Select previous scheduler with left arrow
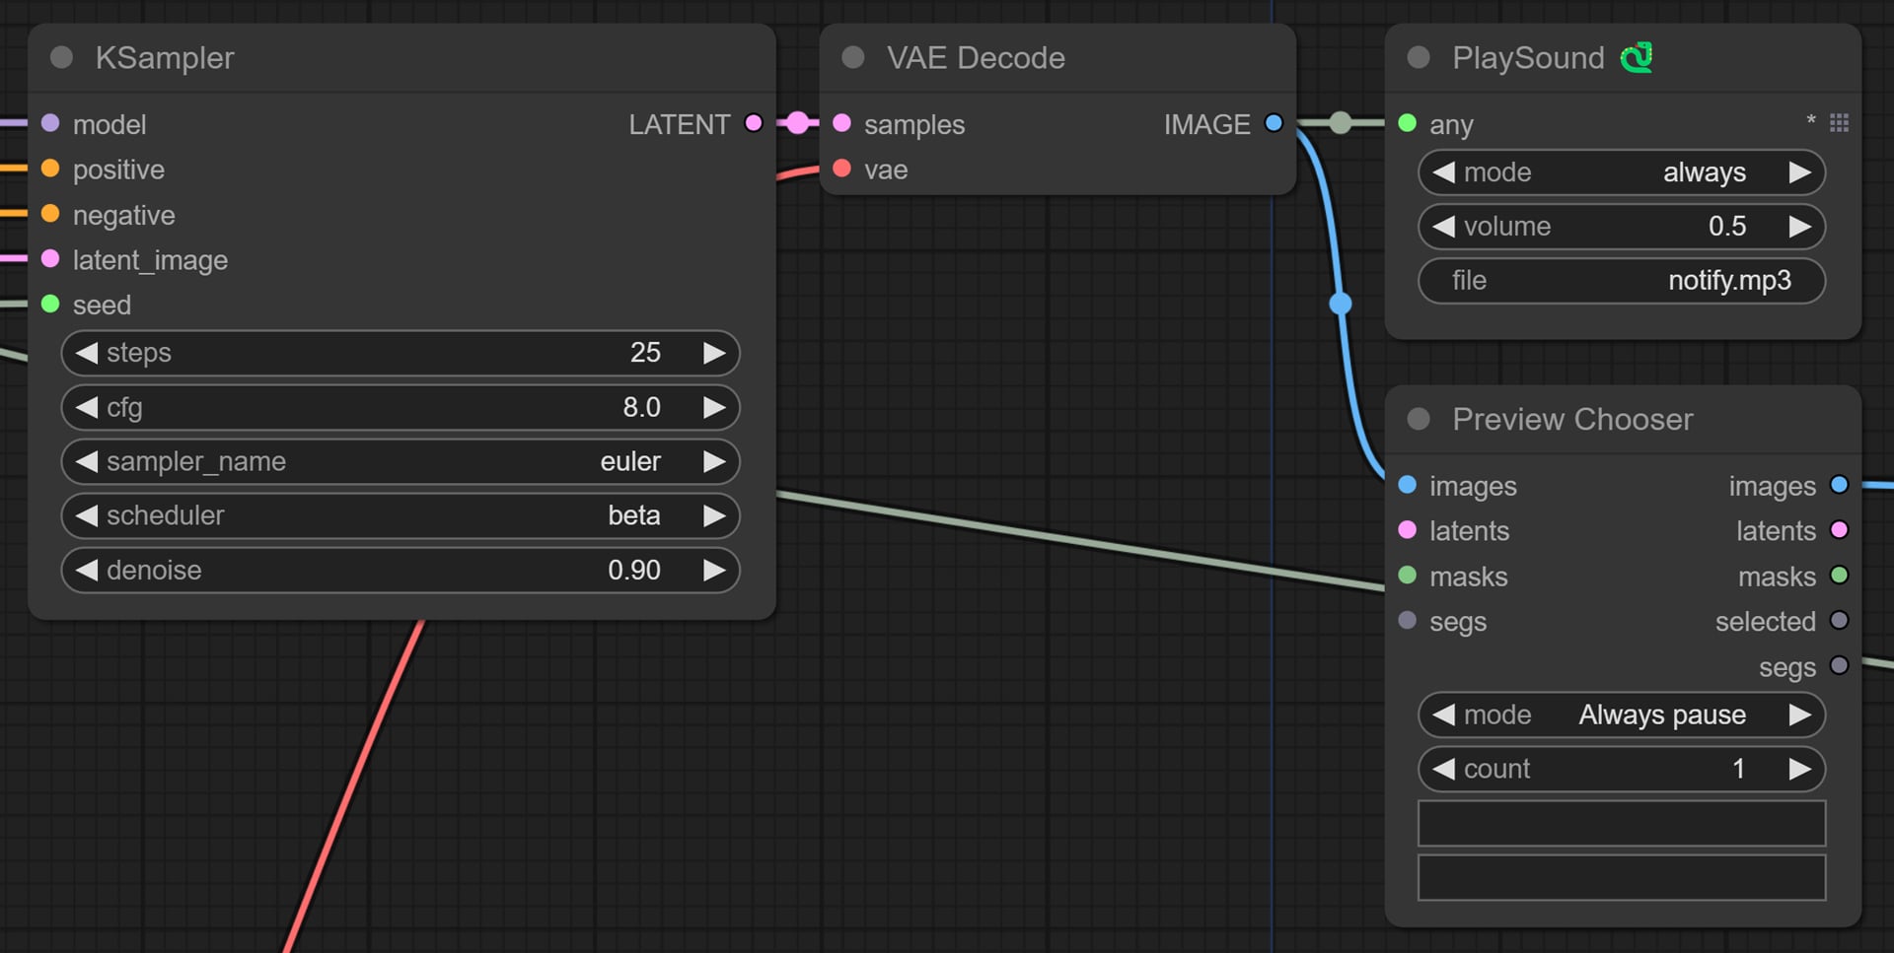 tap(87, 515)
